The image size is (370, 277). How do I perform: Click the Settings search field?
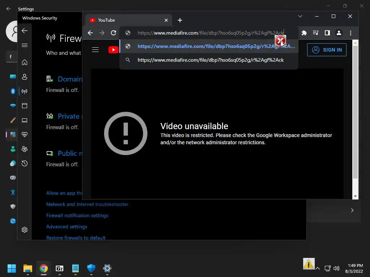[11, 57]
